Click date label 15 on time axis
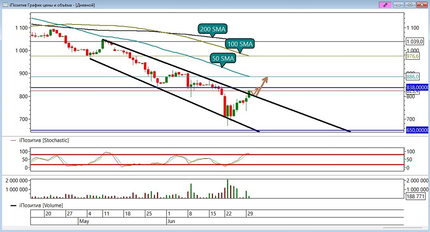Viewport: 430px width, 232px height. coord(213,214)
